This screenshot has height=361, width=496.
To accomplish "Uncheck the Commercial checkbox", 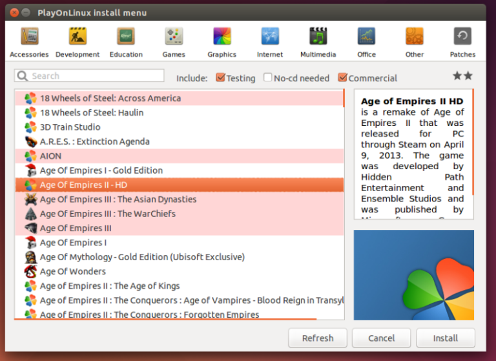I will 342,77.
